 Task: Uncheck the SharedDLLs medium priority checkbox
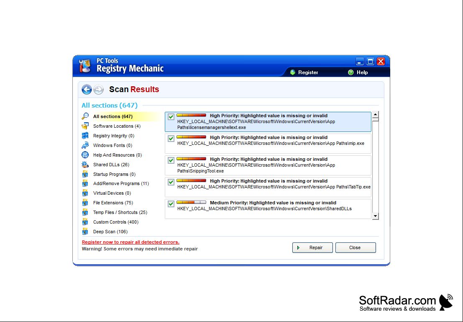171,204
